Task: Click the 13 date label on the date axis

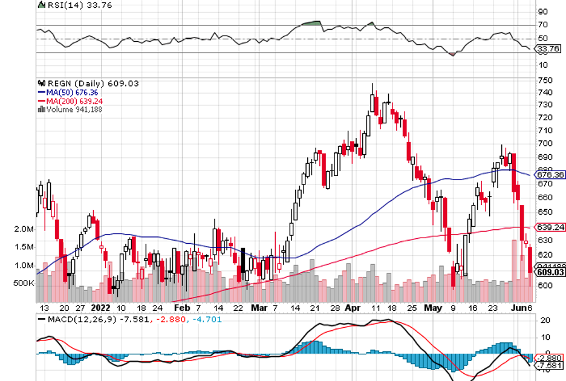Action: coord(44,308)
